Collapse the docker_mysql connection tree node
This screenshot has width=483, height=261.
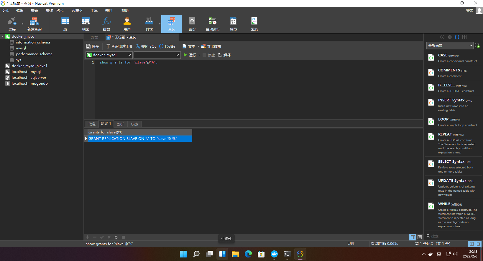3,36
